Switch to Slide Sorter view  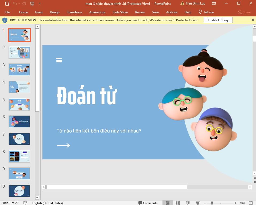(x=178, y=203)
